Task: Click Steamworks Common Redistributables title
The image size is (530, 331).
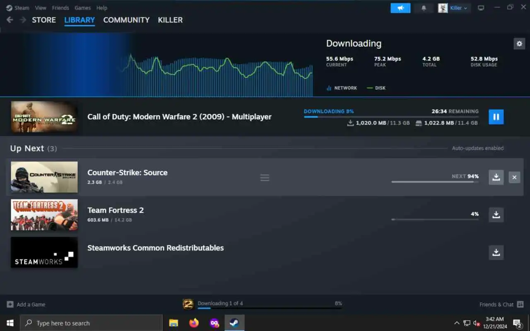Action: point(156,248)
